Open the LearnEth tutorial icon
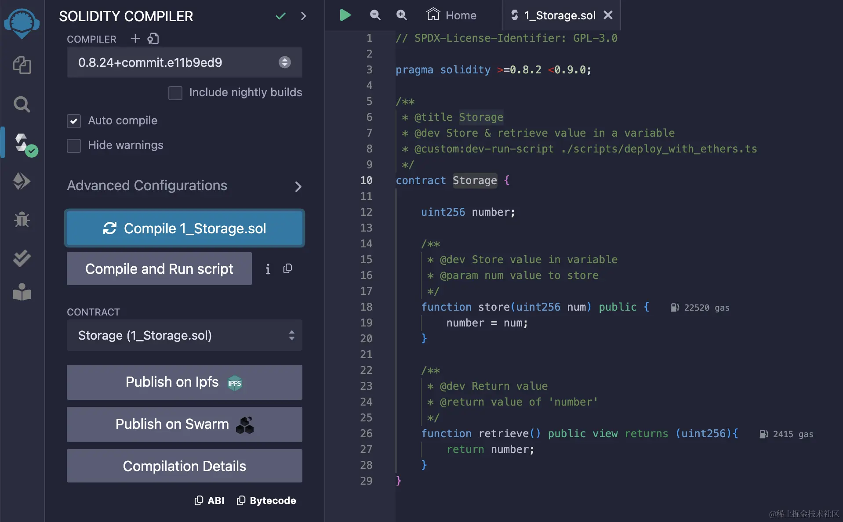The height and width of the screenshot is (522, 843). (22, 292)
